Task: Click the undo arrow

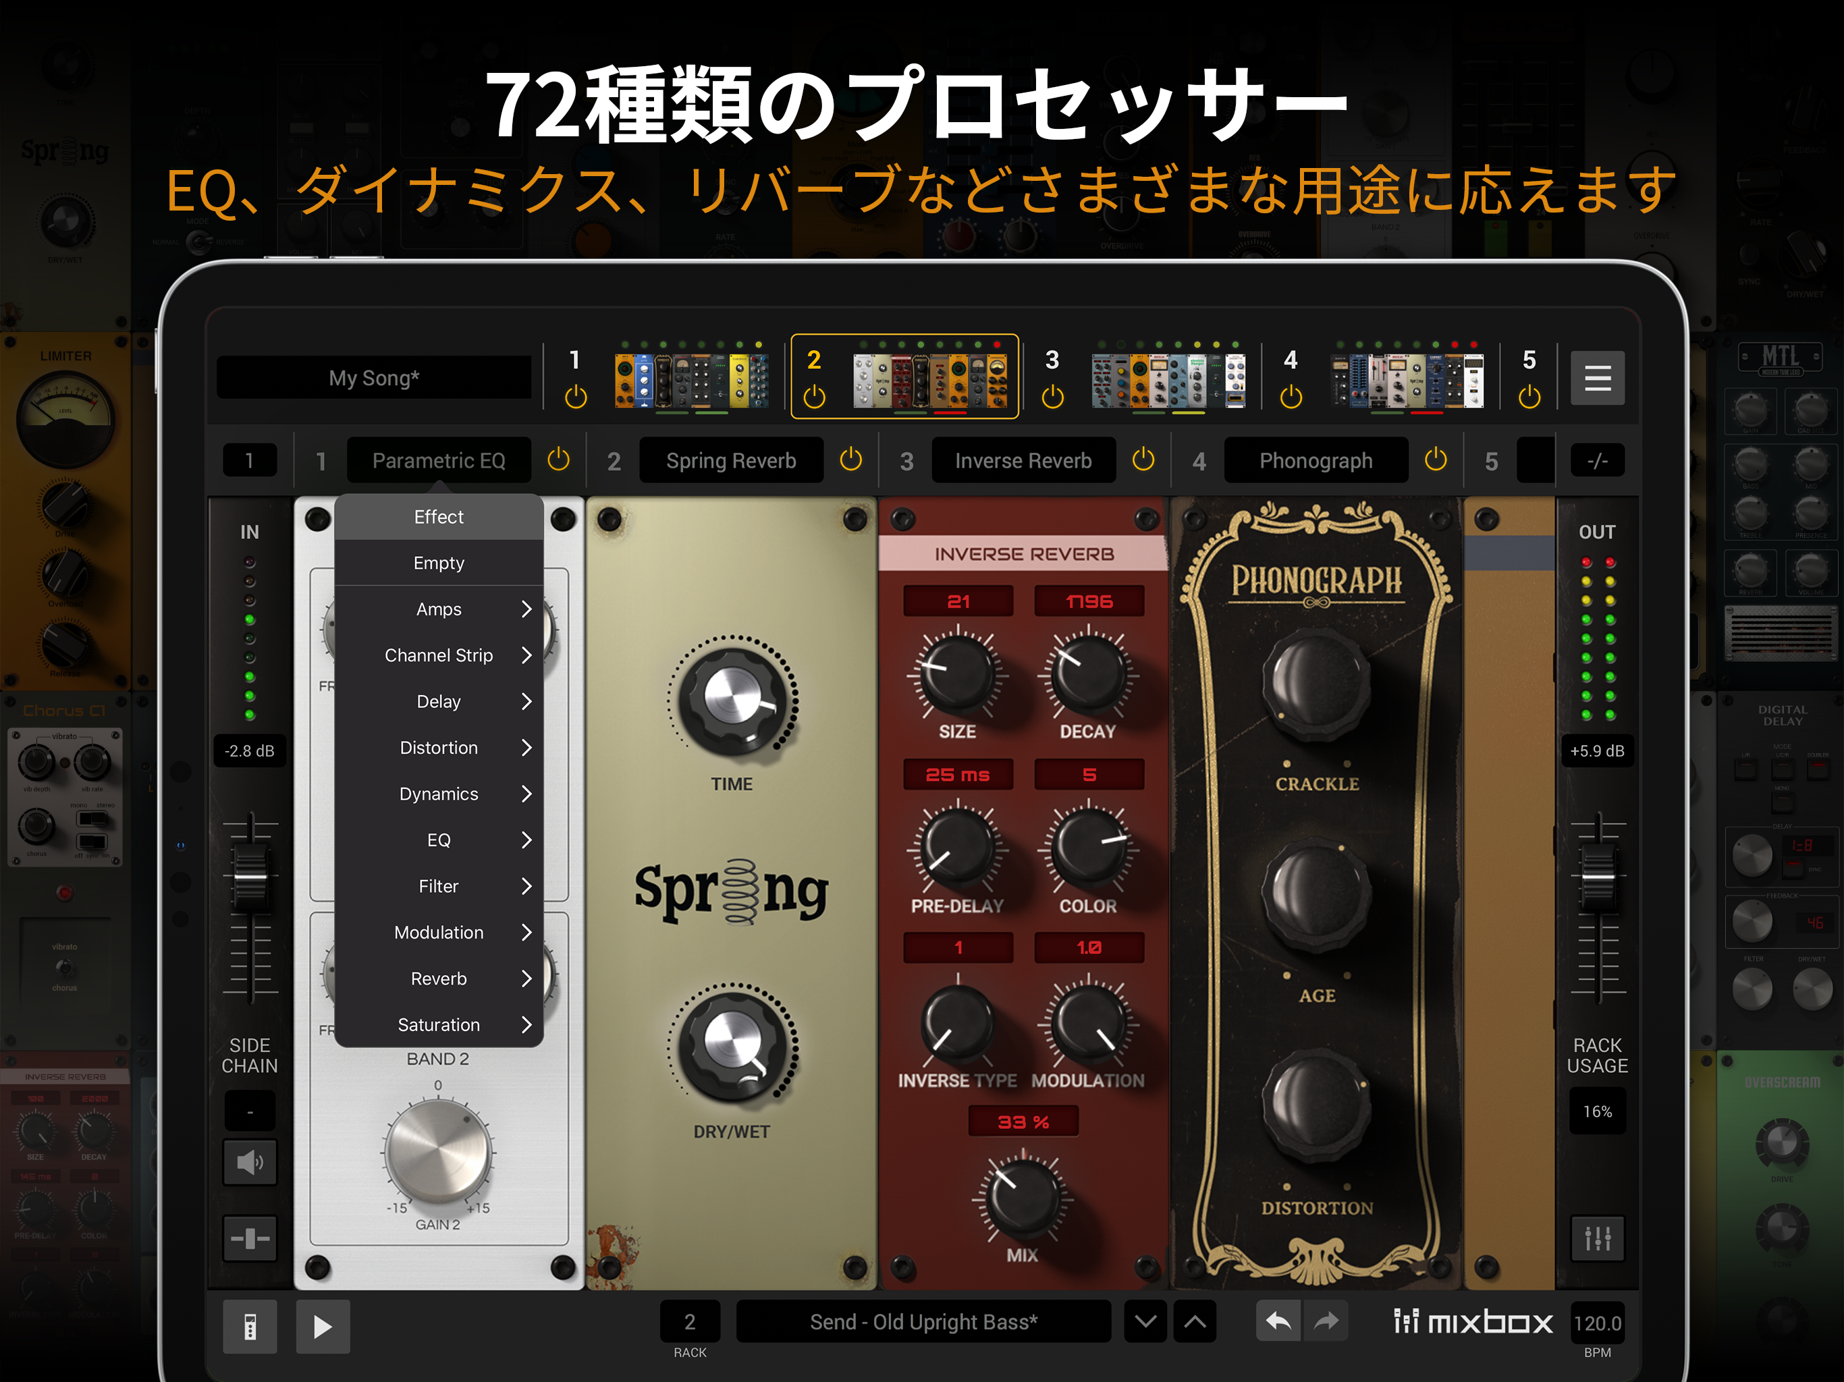Action: pyautogui.click(x=1278, y=1321)
